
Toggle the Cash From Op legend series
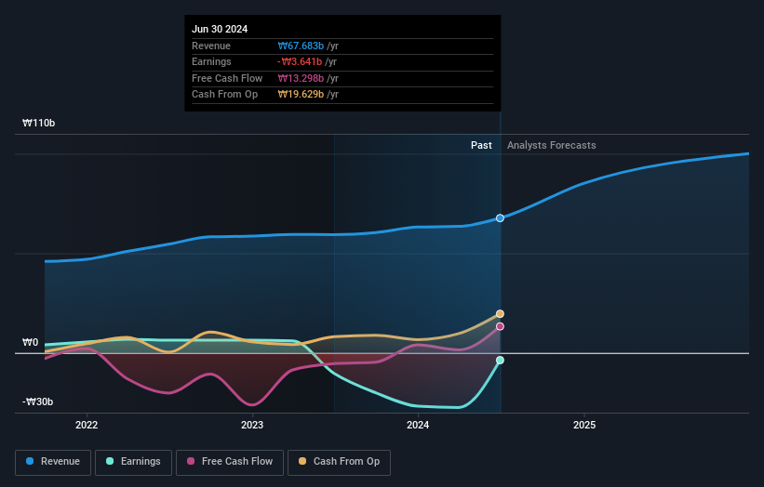339,462
